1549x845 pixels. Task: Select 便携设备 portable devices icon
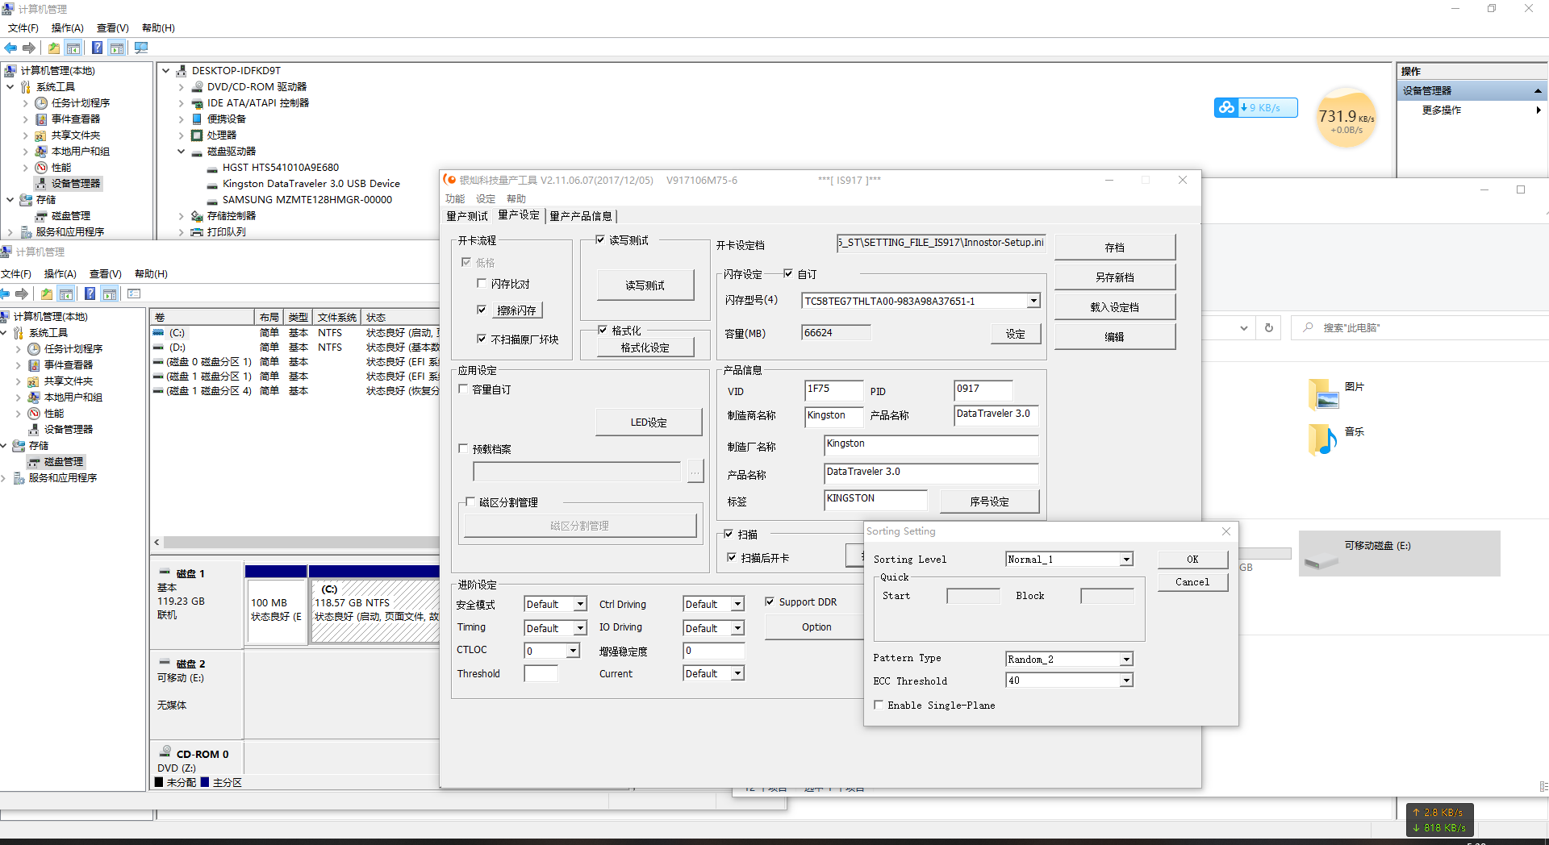[x=198, y=119]
